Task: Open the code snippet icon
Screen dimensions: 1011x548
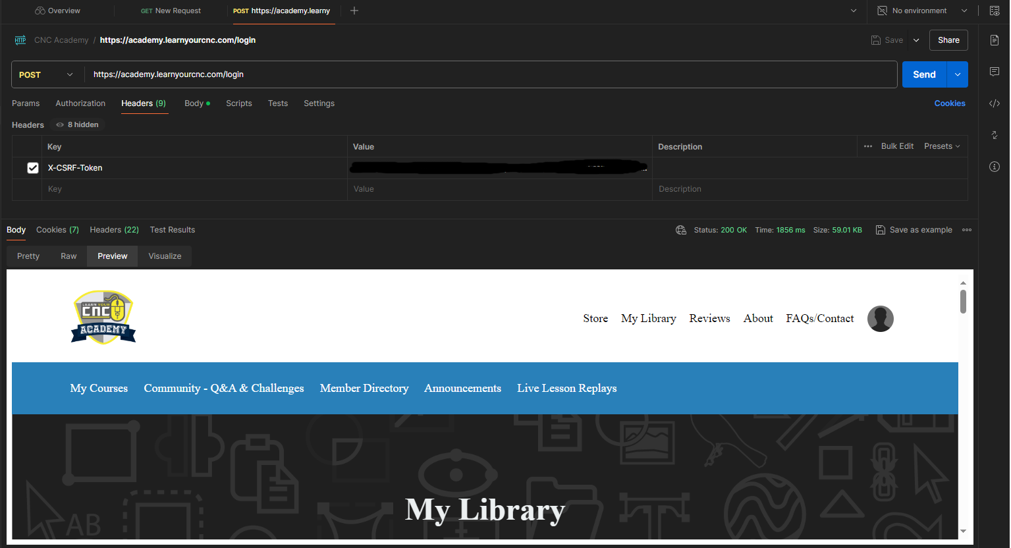Action: (995, 103)
